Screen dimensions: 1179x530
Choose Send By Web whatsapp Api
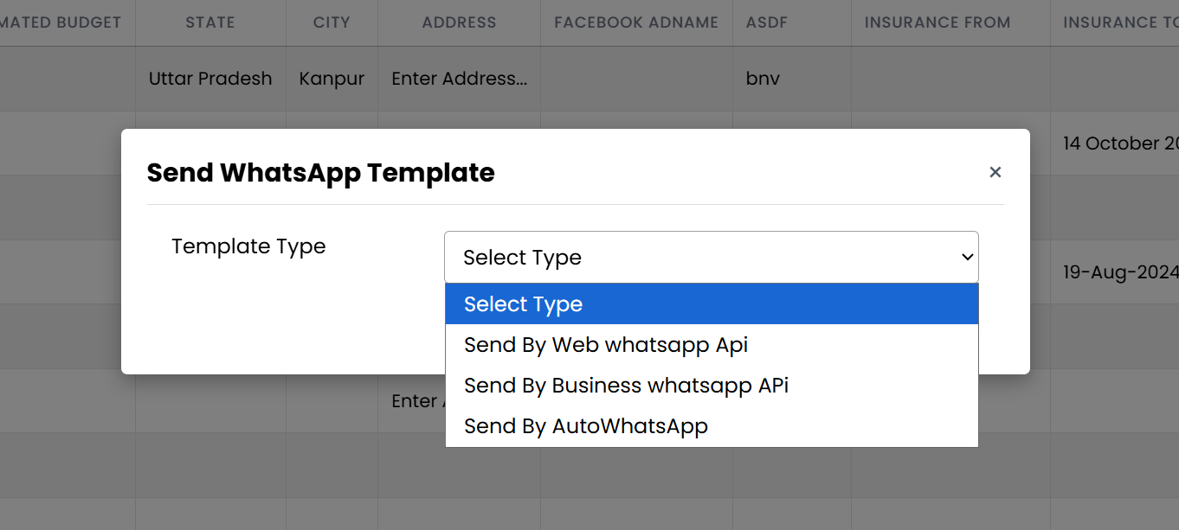(606, 344)
